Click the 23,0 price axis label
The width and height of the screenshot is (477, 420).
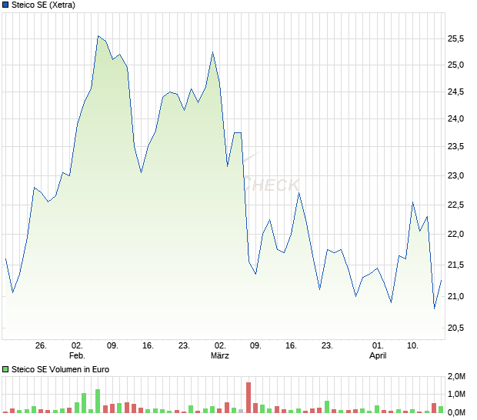click(x=455, y=175)
